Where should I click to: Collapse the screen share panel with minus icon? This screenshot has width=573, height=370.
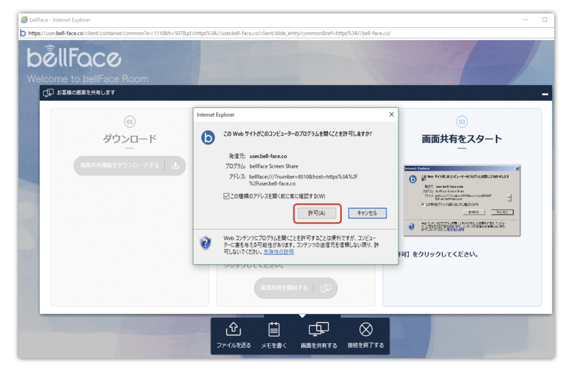pyautogui.click(x=545, y=94)
